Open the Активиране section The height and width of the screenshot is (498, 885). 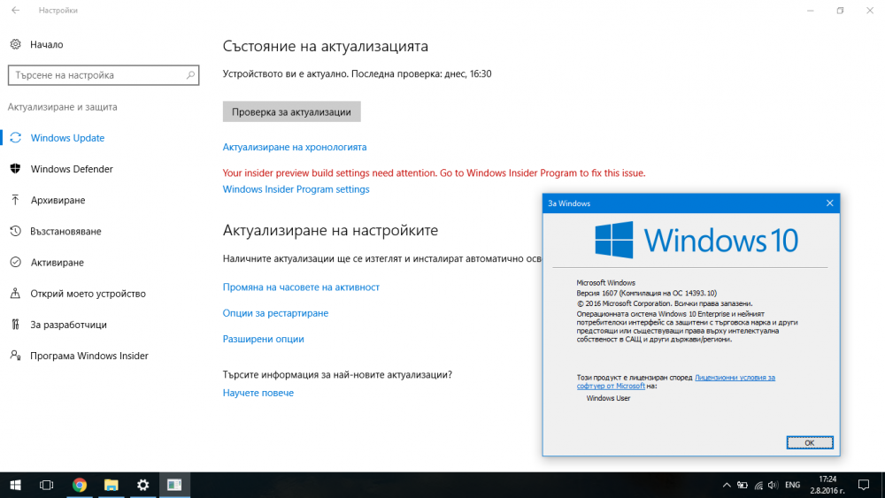point(57,262)
